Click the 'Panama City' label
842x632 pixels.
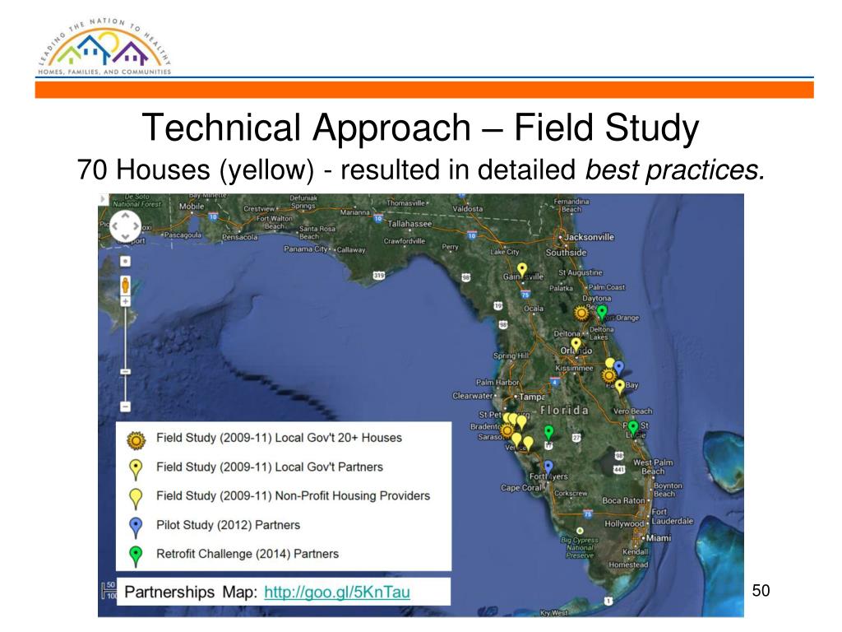[306, 249]
